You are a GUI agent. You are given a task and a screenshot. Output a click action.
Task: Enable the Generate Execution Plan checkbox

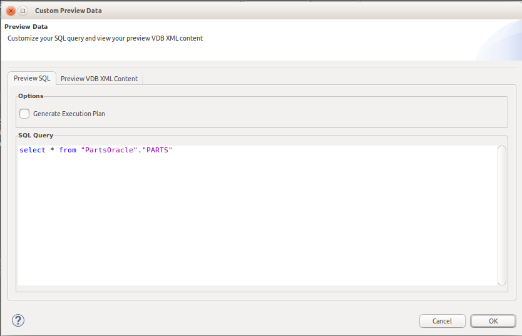point(24,114)
